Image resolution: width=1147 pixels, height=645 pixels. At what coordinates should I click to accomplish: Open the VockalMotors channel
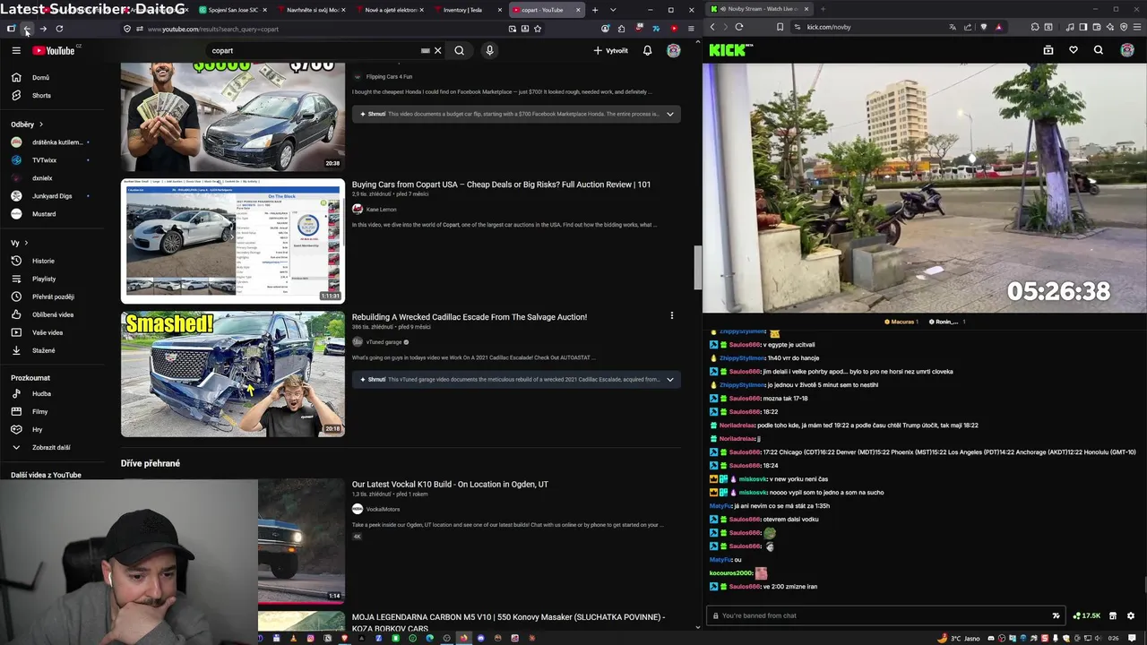pyautogui.click(x=383, y=510)
